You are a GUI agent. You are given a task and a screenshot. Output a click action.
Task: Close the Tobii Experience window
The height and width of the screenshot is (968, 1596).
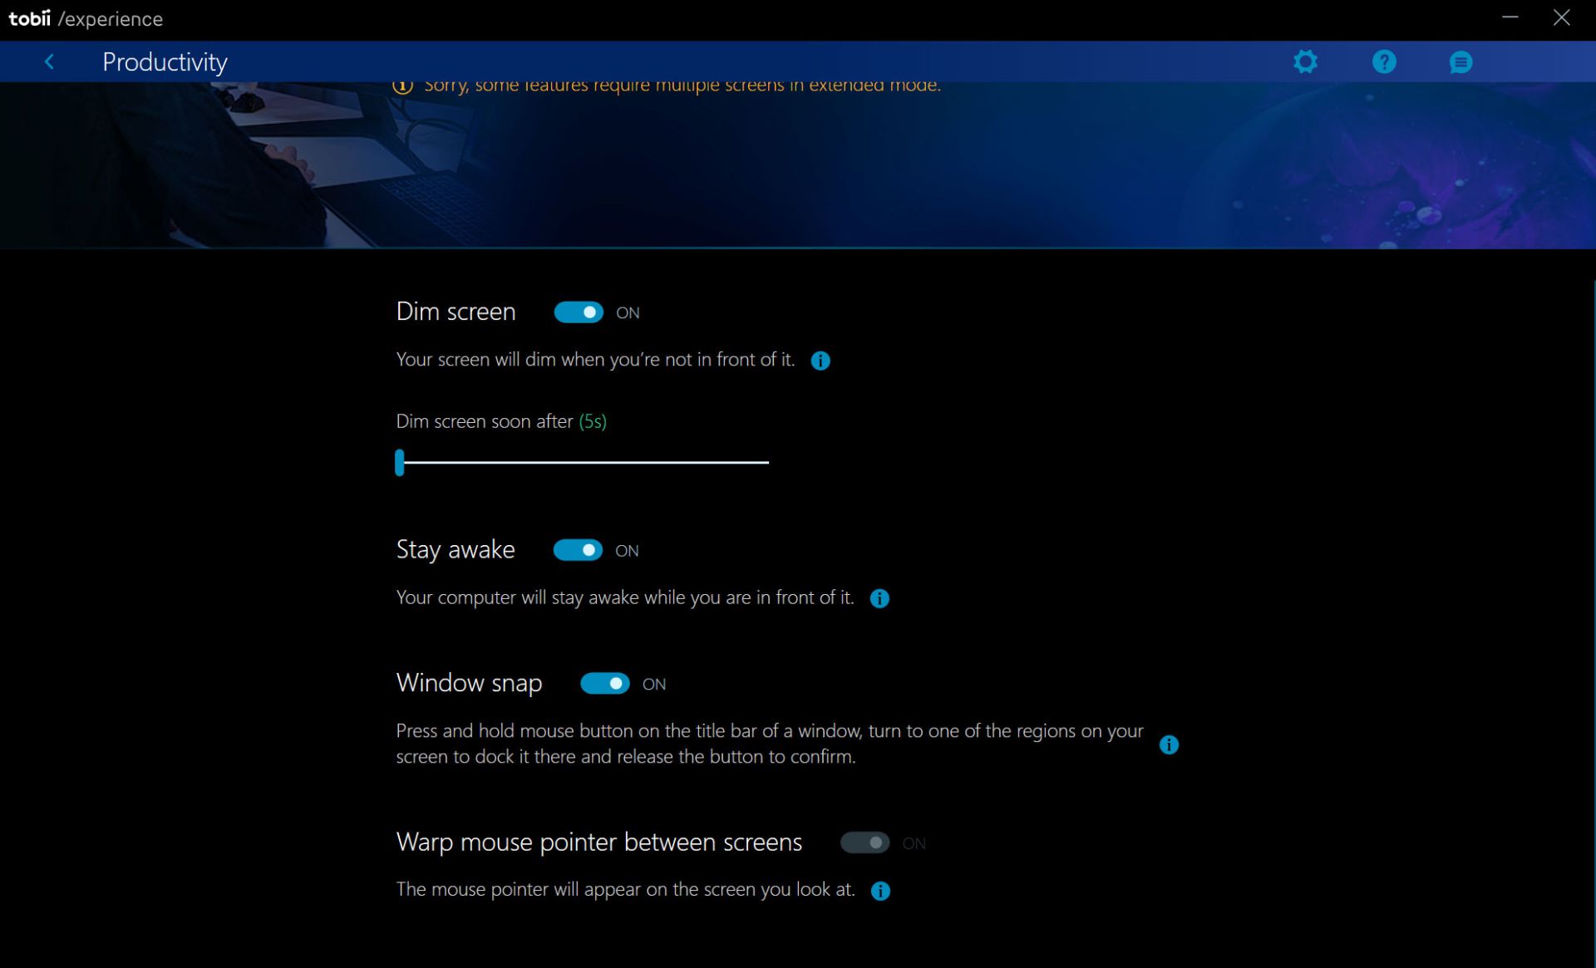[x=1561, y=17]
